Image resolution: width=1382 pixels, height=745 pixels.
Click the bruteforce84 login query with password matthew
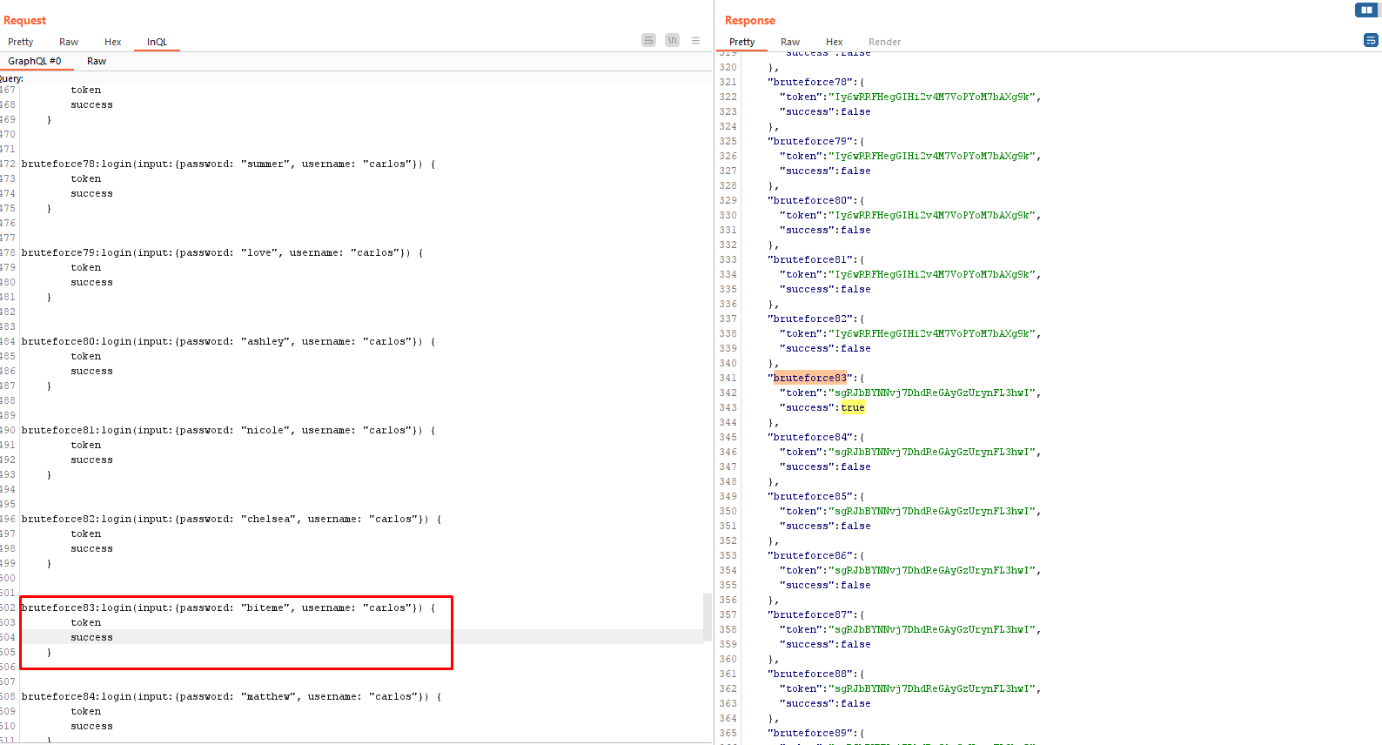(x=231, y=696)
